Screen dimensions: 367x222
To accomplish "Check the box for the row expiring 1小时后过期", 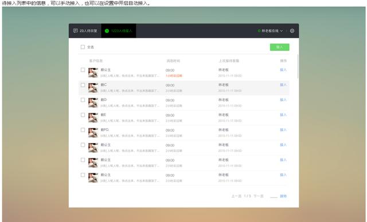I will pos(83,70).
